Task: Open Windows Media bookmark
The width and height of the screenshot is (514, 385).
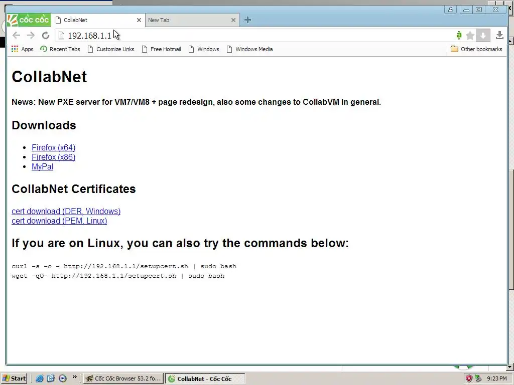Action: pos(250,49)
